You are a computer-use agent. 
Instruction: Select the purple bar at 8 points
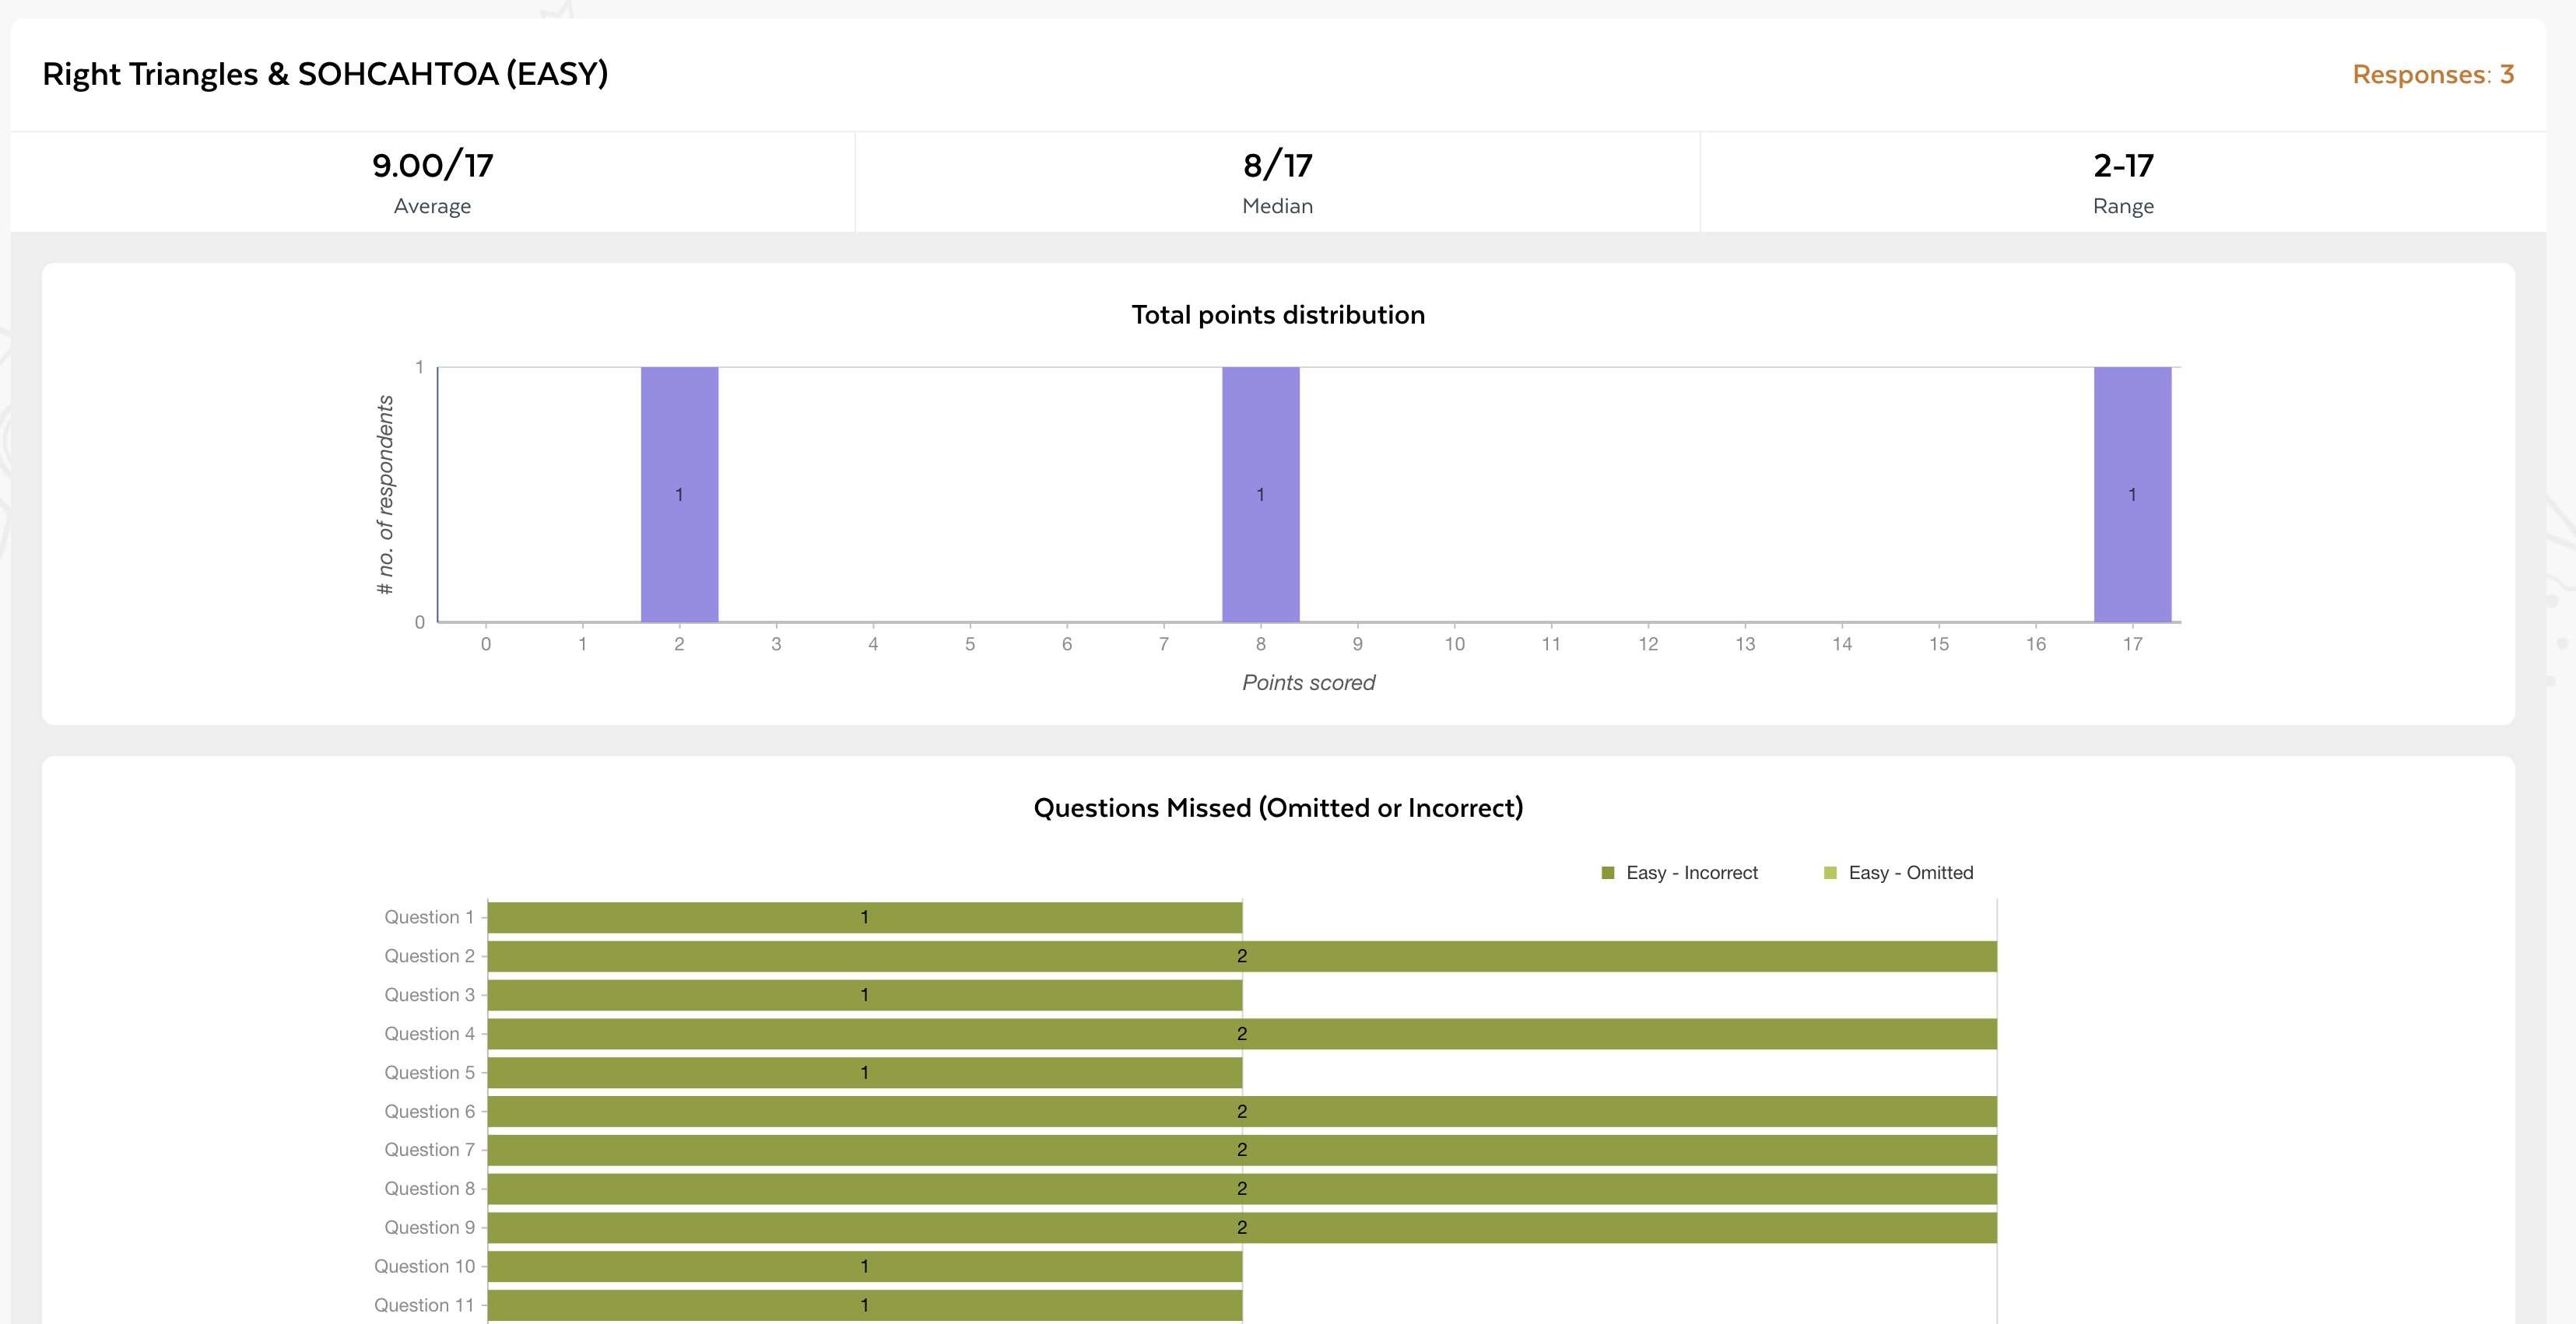click(1260, 495)
